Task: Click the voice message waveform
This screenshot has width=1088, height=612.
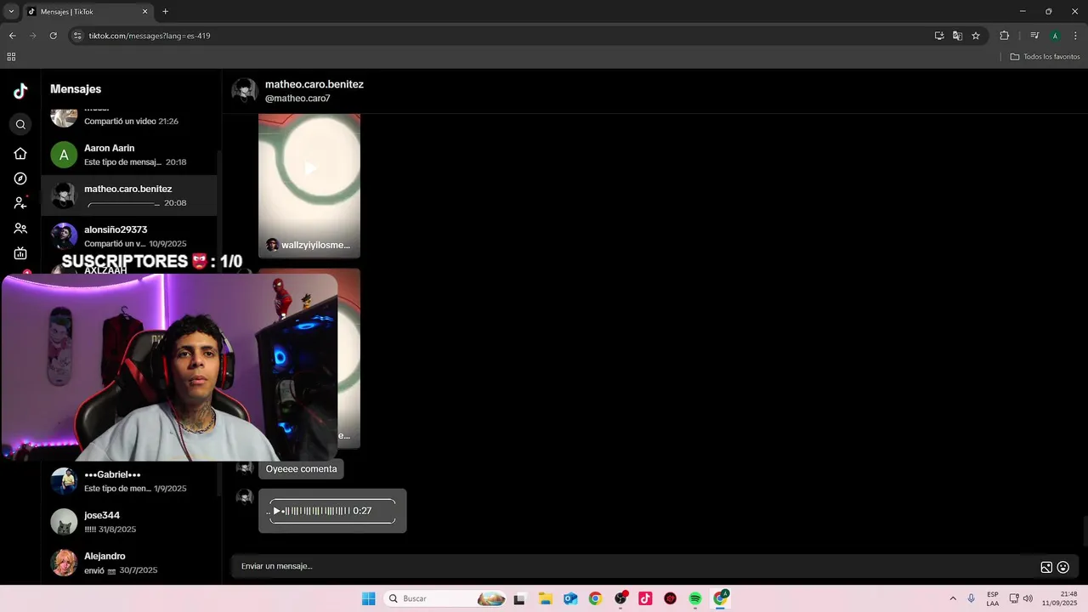Action: [x=316, y=511]
